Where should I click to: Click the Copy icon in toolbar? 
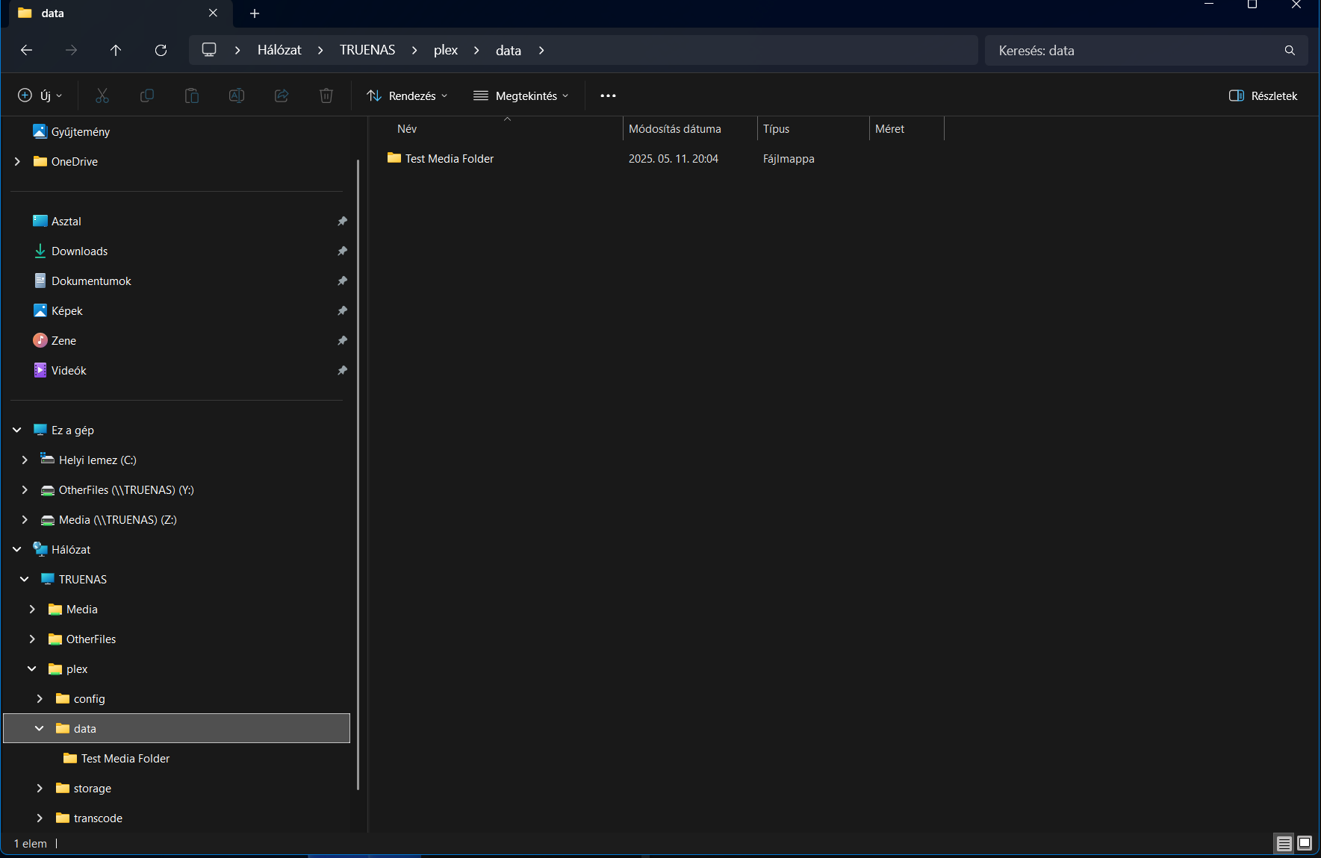(x=147, y=95)
